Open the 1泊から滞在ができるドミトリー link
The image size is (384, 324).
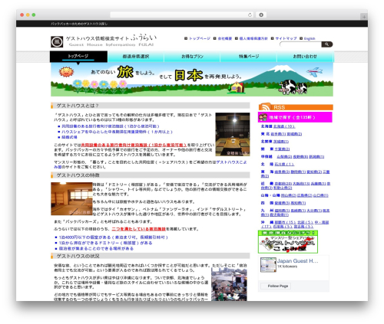[106, 243]
